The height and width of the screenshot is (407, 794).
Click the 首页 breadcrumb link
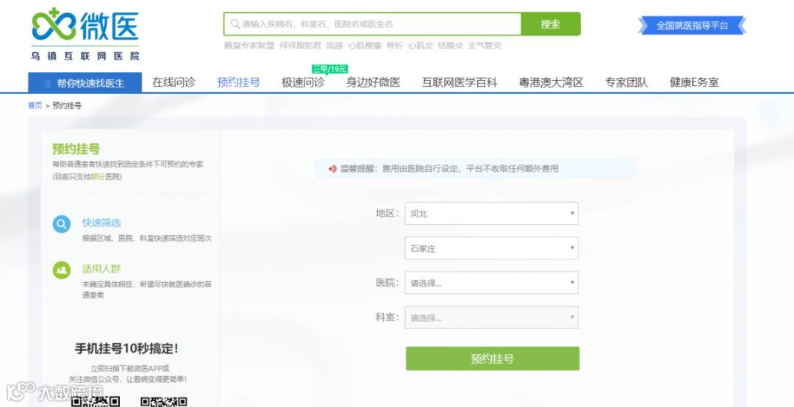pos(35,106)
